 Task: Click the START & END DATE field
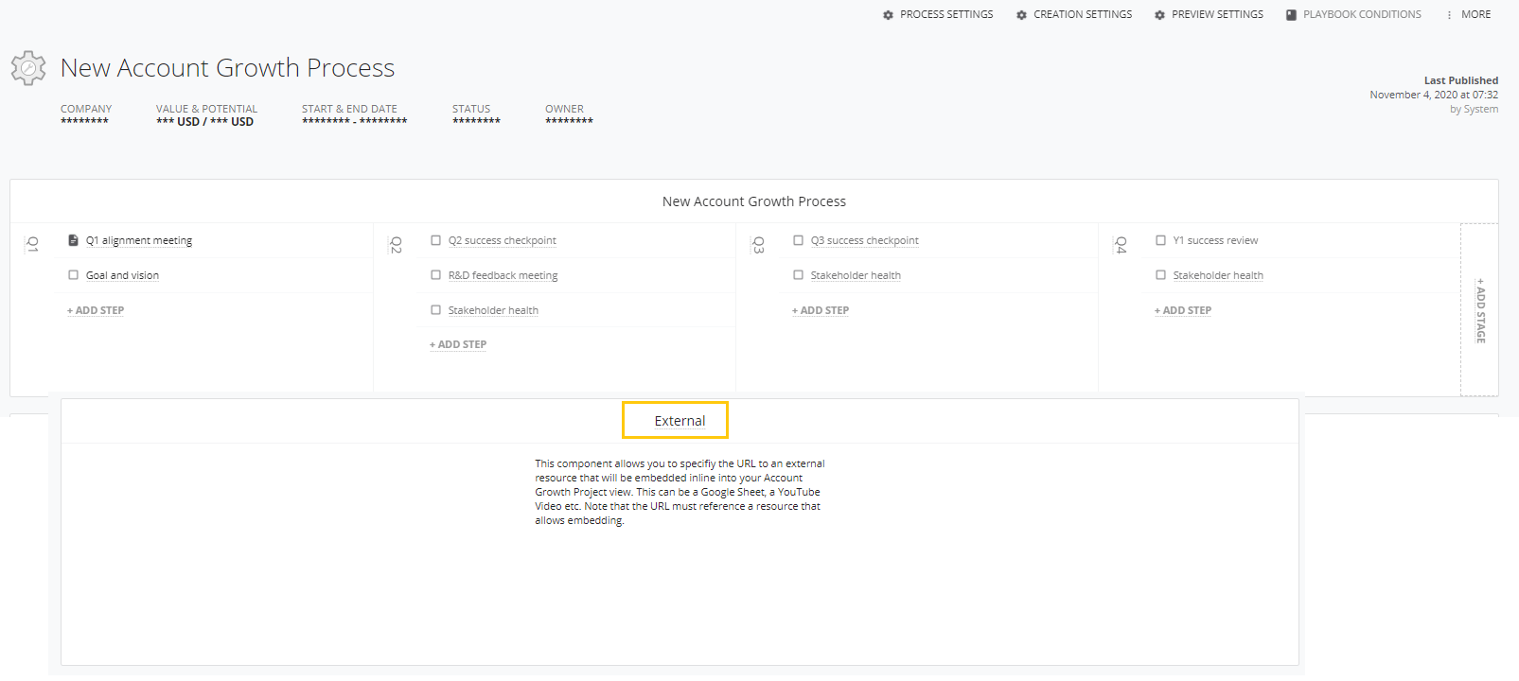point(354,115)
